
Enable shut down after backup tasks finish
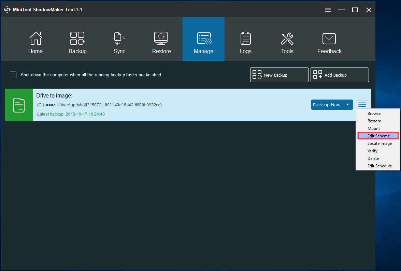point(13,75)
